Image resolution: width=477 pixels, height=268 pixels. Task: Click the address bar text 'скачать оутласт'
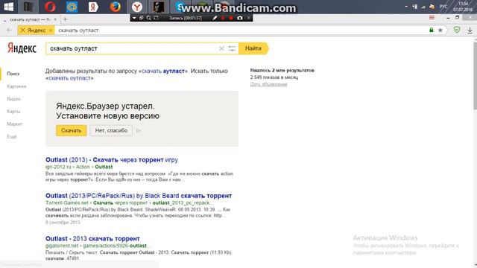click(x=78, y=30)
